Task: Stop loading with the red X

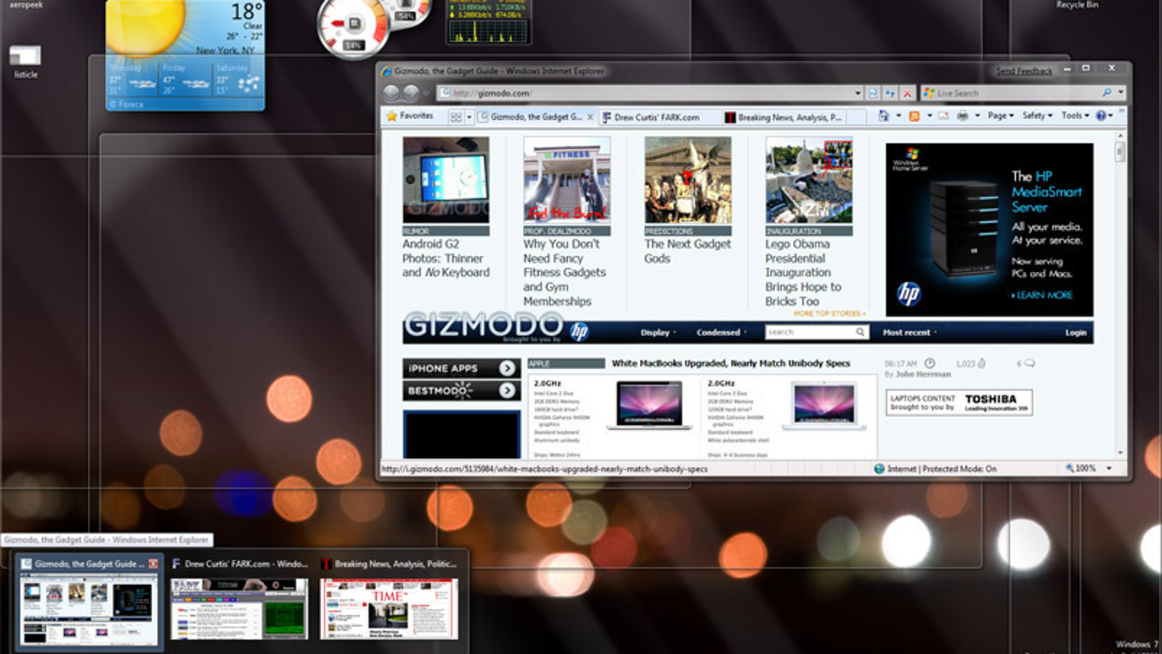Action: (906, 93)
